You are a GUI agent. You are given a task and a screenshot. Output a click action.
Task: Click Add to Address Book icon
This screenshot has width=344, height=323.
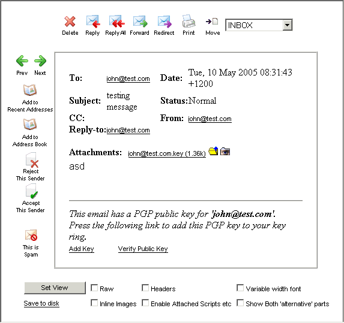pyautogui.click(x=30, y=125)
